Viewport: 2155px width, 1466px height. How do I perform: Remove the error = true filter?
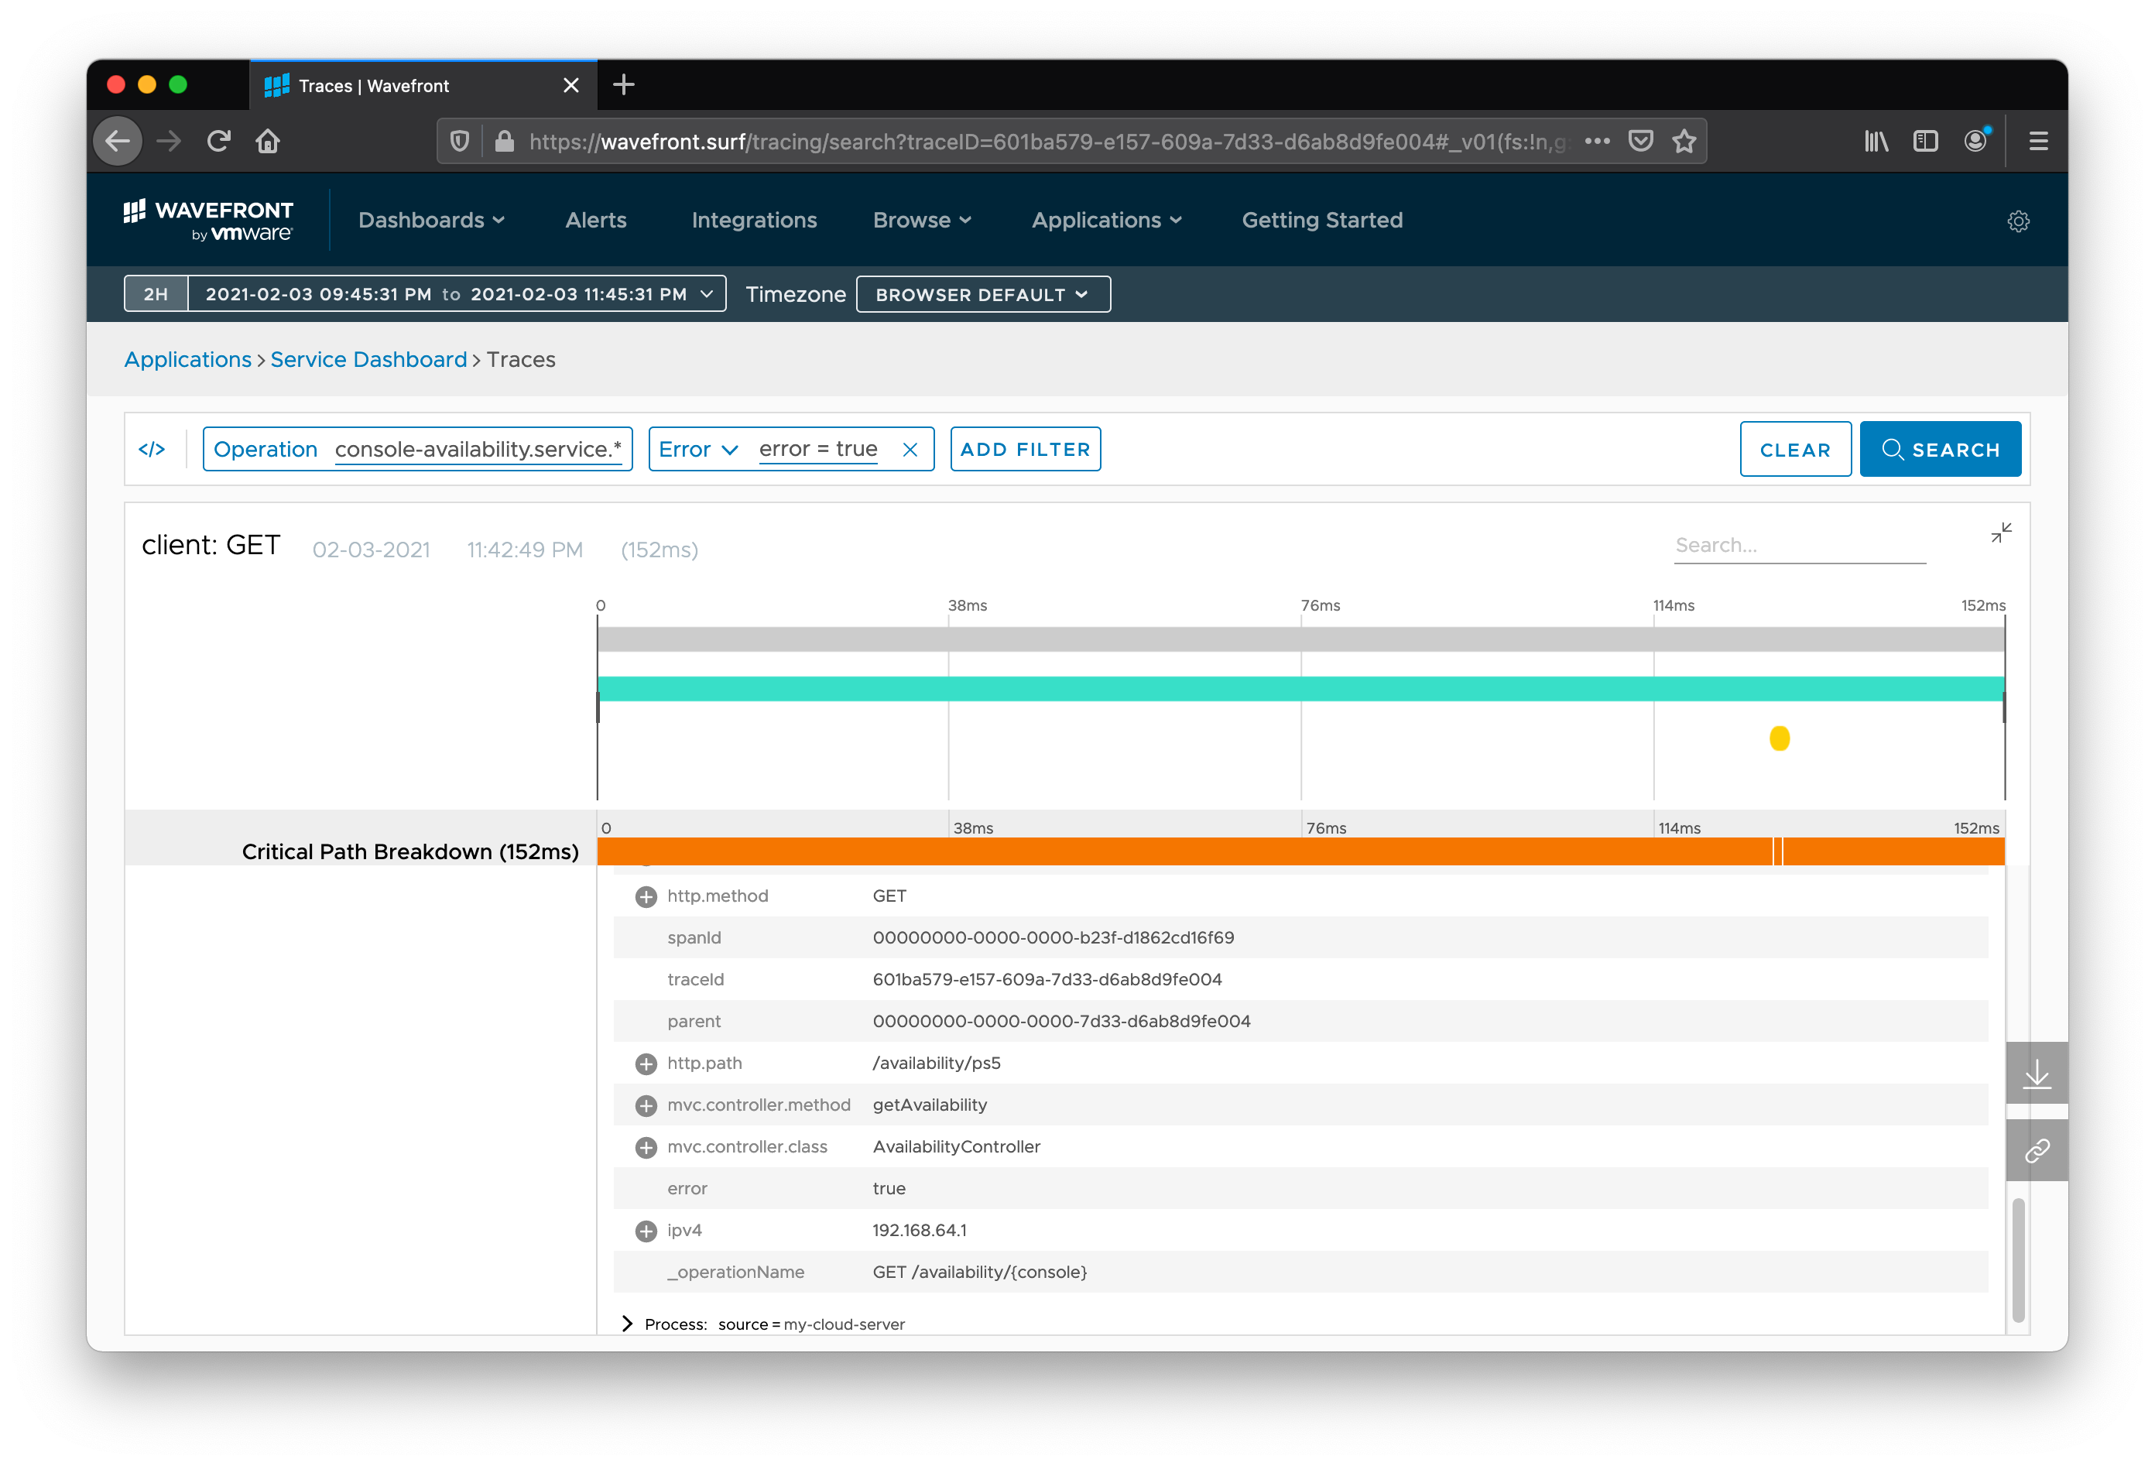coord(910,450)
